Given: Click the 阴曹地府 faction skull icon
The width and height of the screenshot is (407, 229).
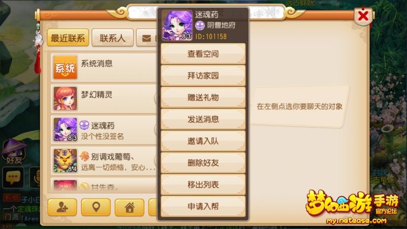Looking at the screenshot, I should pos(200,25).
